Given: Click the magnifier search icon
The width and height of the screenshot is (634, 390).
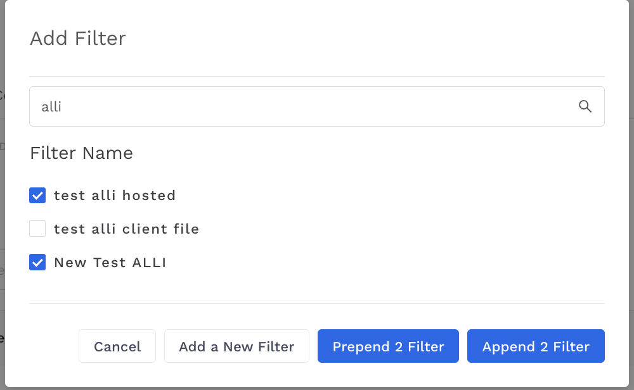Looking at the screenshot, I should (x=585, y=106).
